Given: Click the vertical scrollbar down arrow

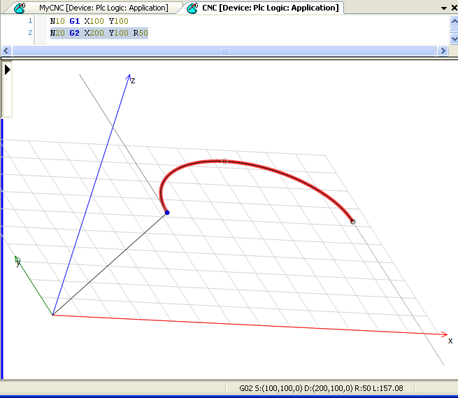Looking at the screenshot, I should click(x=454, y=38).
